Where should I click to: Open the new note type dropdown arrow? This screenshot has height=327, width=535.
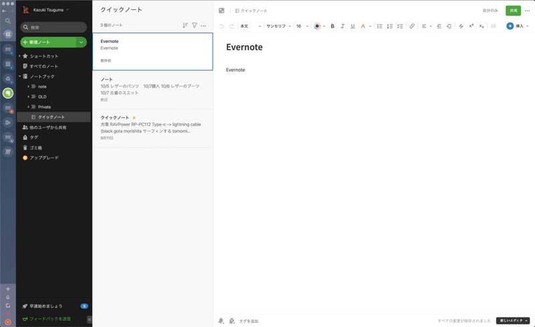click(x=81, y=42)
